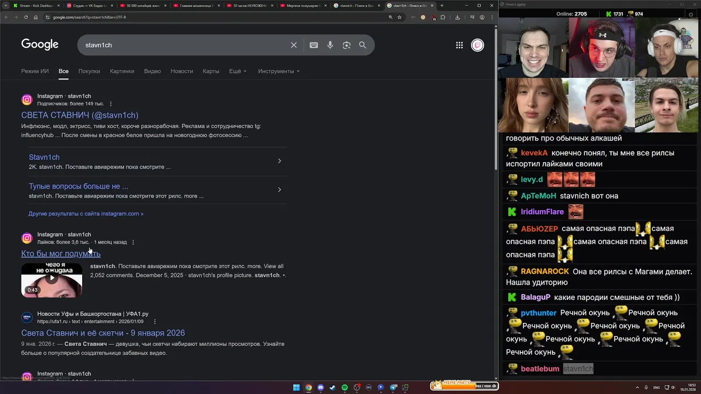Open Chrome three-dot menu
This screenshot has width=701, height=394.
pyautogui.click(x=491, y=17)
